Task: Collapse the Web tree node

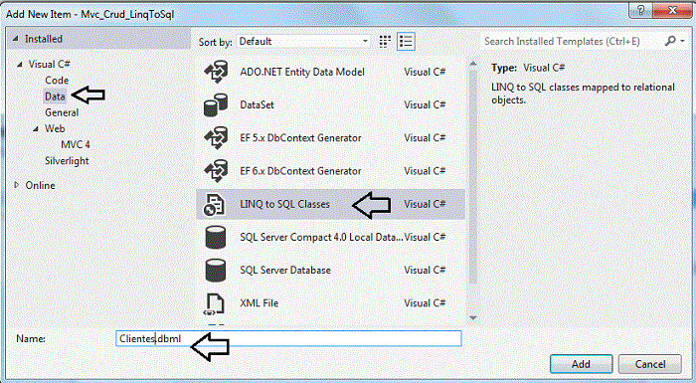Action: pyautogui.click(x=36, y=129)
